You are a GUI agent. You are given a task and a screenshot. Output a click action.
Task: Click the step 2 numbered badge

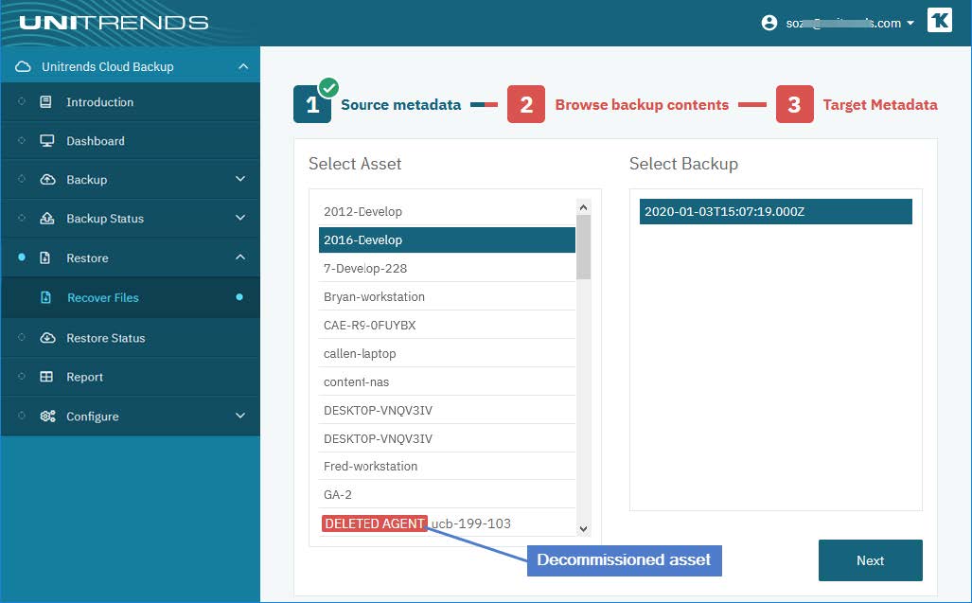(x=525, y=104)
